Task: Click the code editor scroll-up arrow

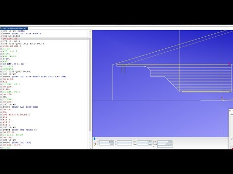Action: (x=90, y=31)
